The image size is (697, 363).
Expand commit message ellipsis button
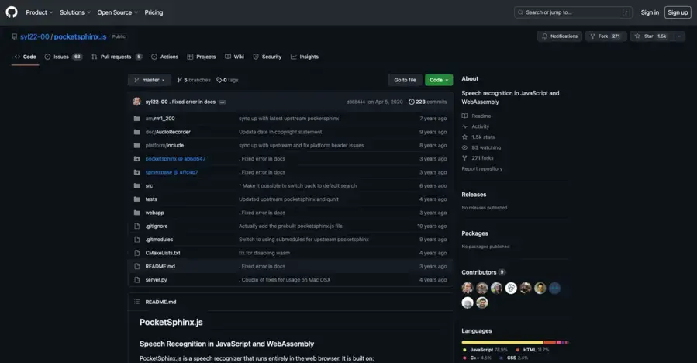click(x=223, y=102)
